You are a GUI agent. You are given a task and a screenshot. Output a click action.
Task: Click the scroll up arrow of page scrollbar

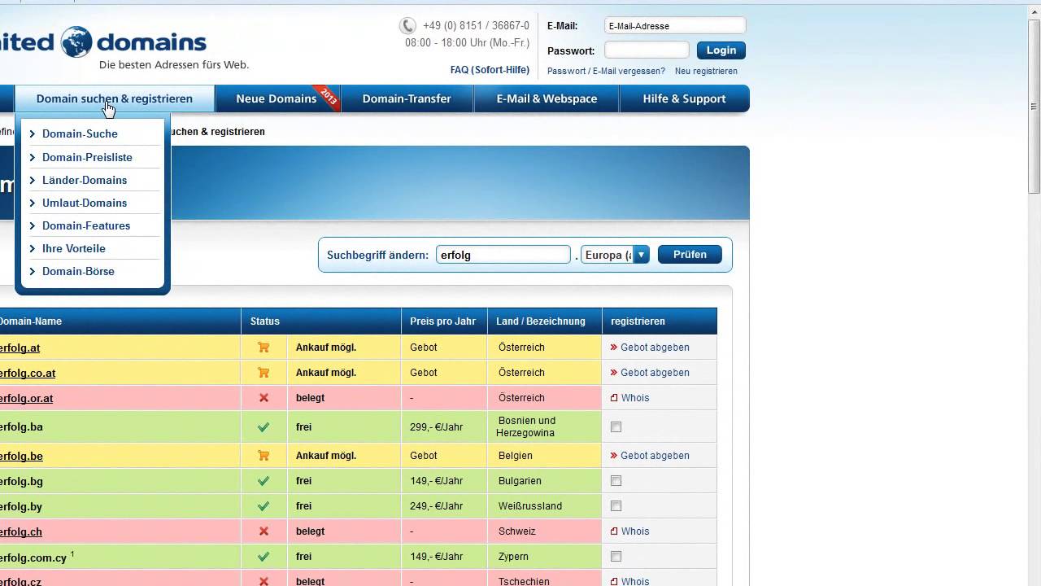(x=1034, y=11)
